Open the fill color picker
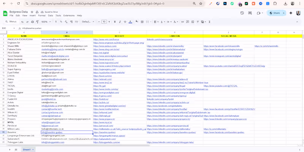 pyautogui.click(x=137, y=22)
